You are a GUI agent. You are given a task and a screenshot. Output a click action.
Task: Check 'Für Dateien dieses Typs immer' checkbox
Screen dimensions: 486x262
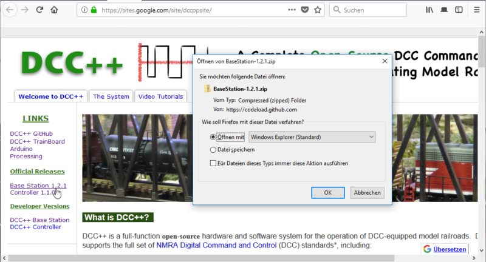coord(213,163)
